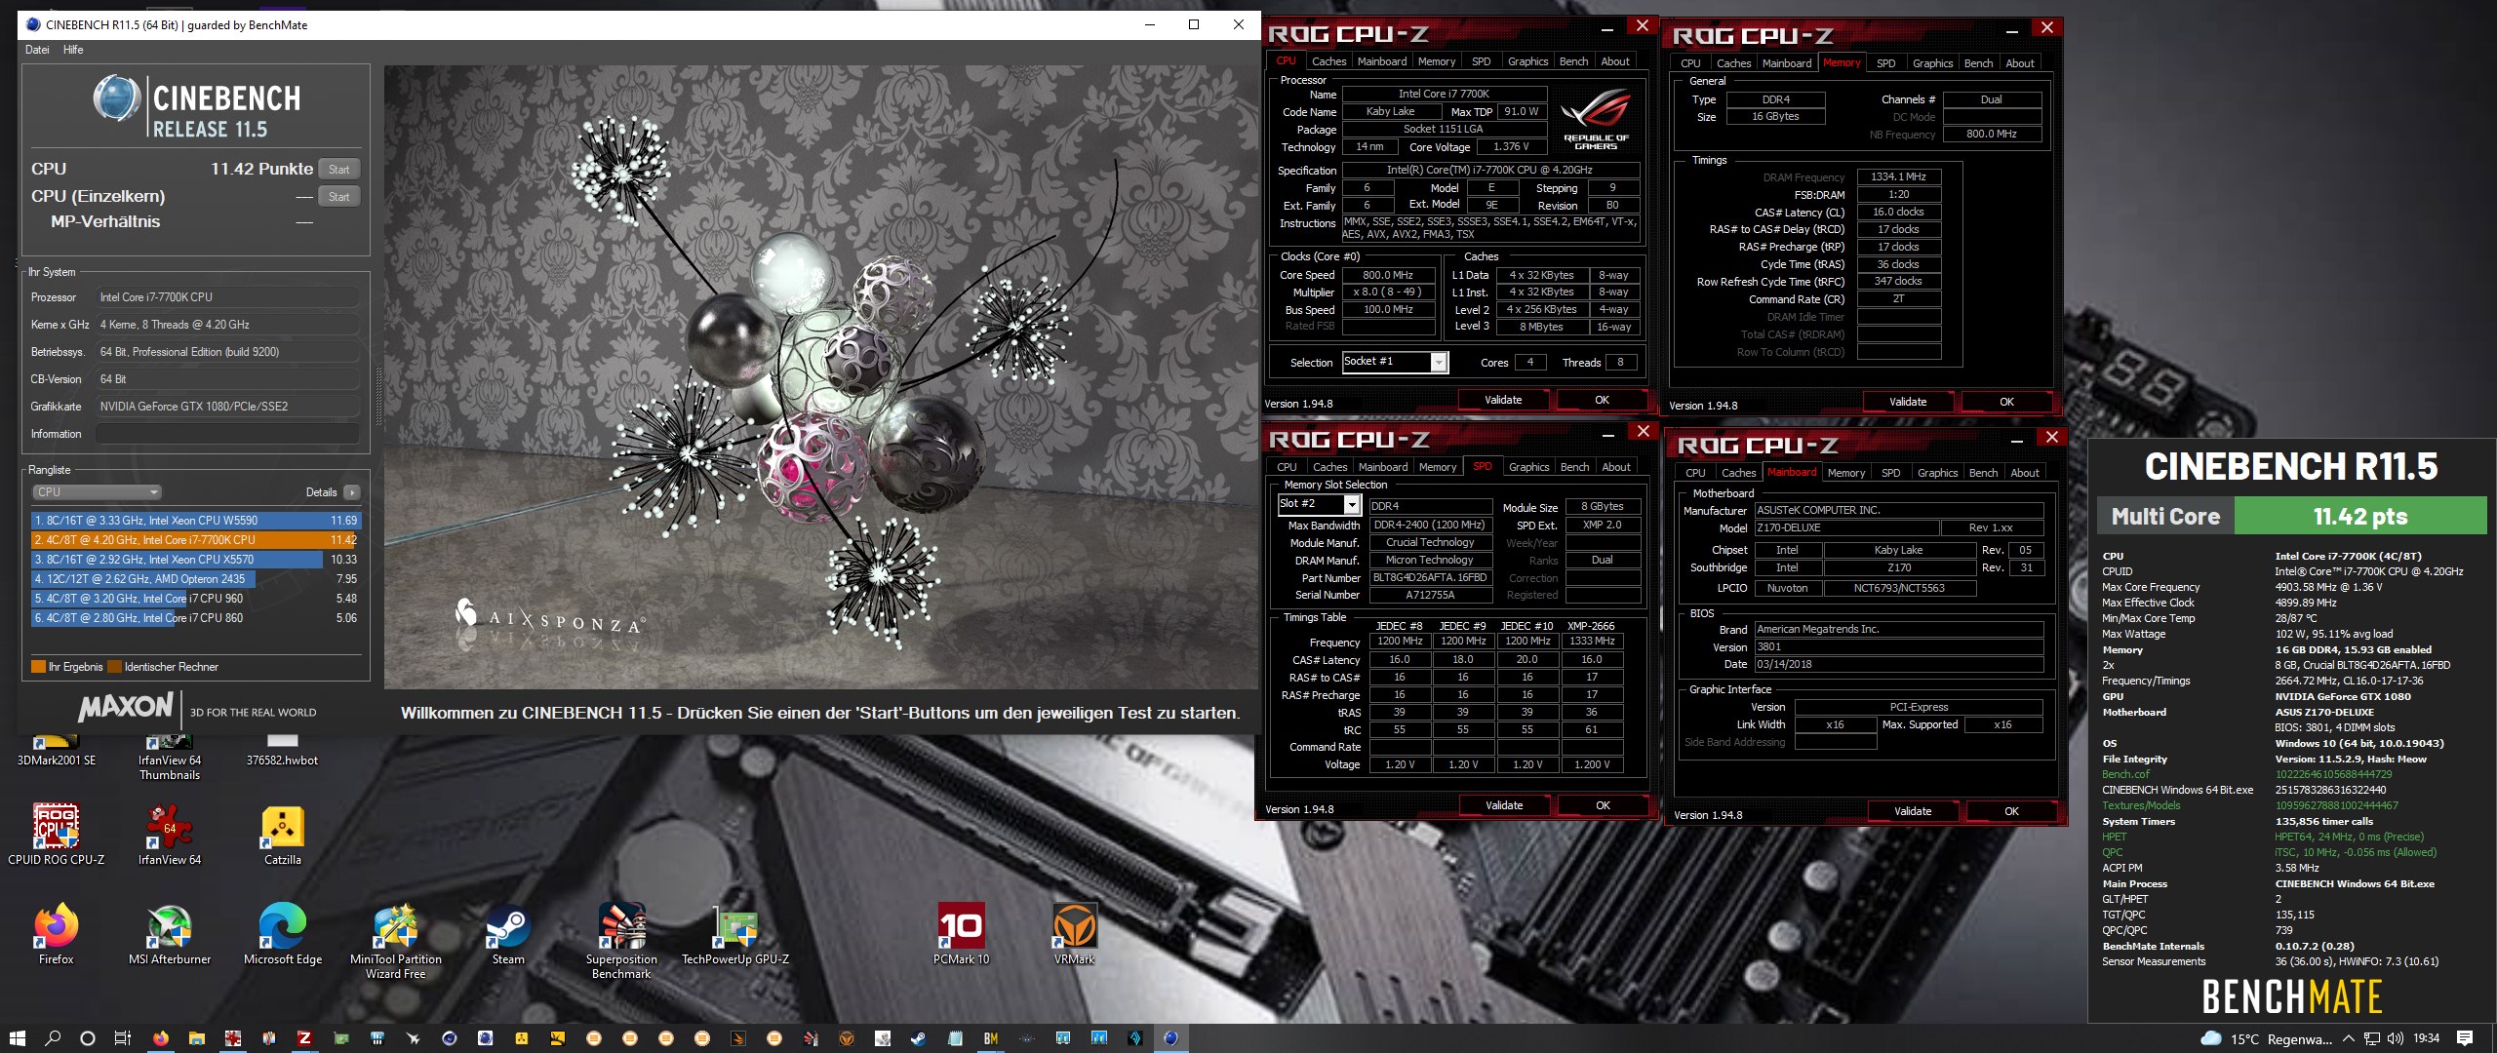Open the notification center icon in the tray
Image resolution: width=2497 pixels, height=1053 pixels.
2465,1038
